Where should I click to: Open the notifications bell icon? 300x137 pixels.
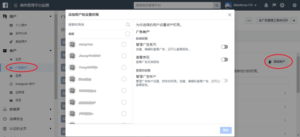click(x=266, y=5)
